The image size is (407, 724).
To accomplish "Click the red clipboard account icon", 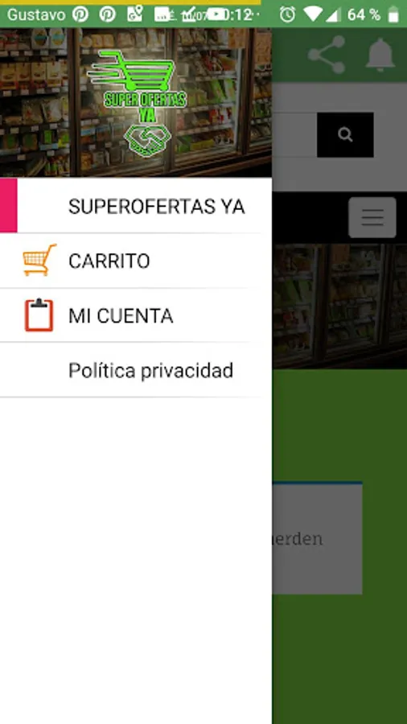I will coord(39,315).
